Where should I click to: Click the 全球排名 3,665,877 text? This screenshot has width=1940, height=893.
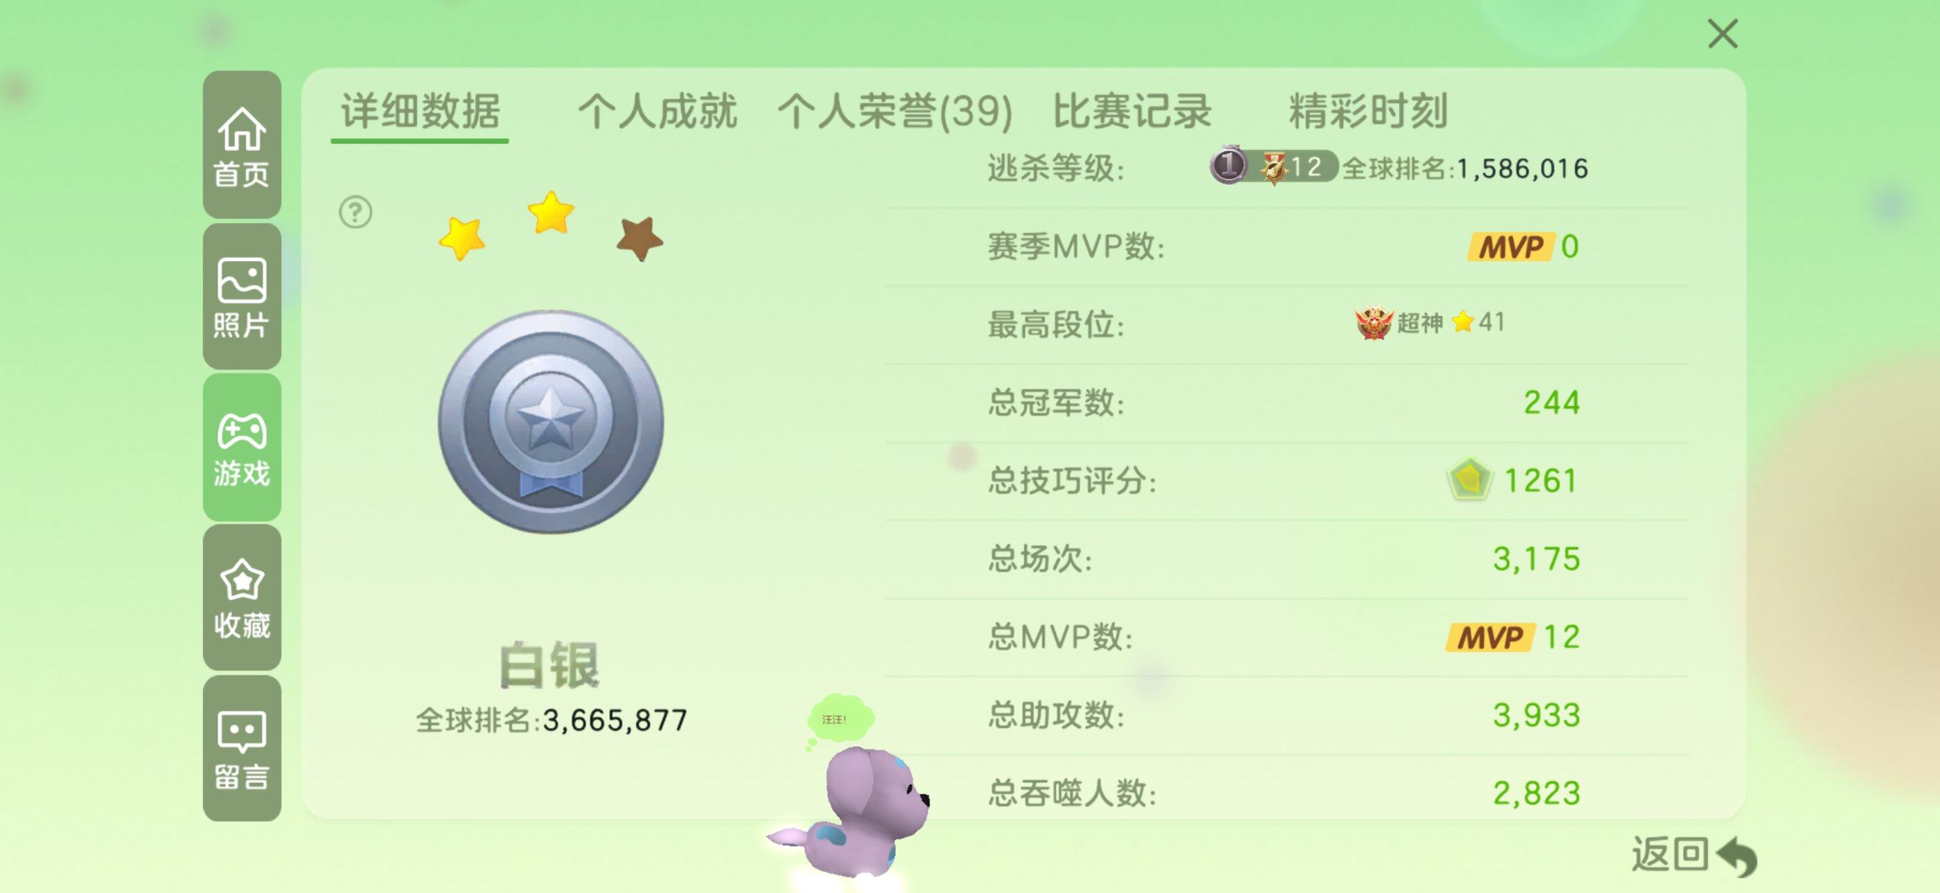(x=552, y=720)
